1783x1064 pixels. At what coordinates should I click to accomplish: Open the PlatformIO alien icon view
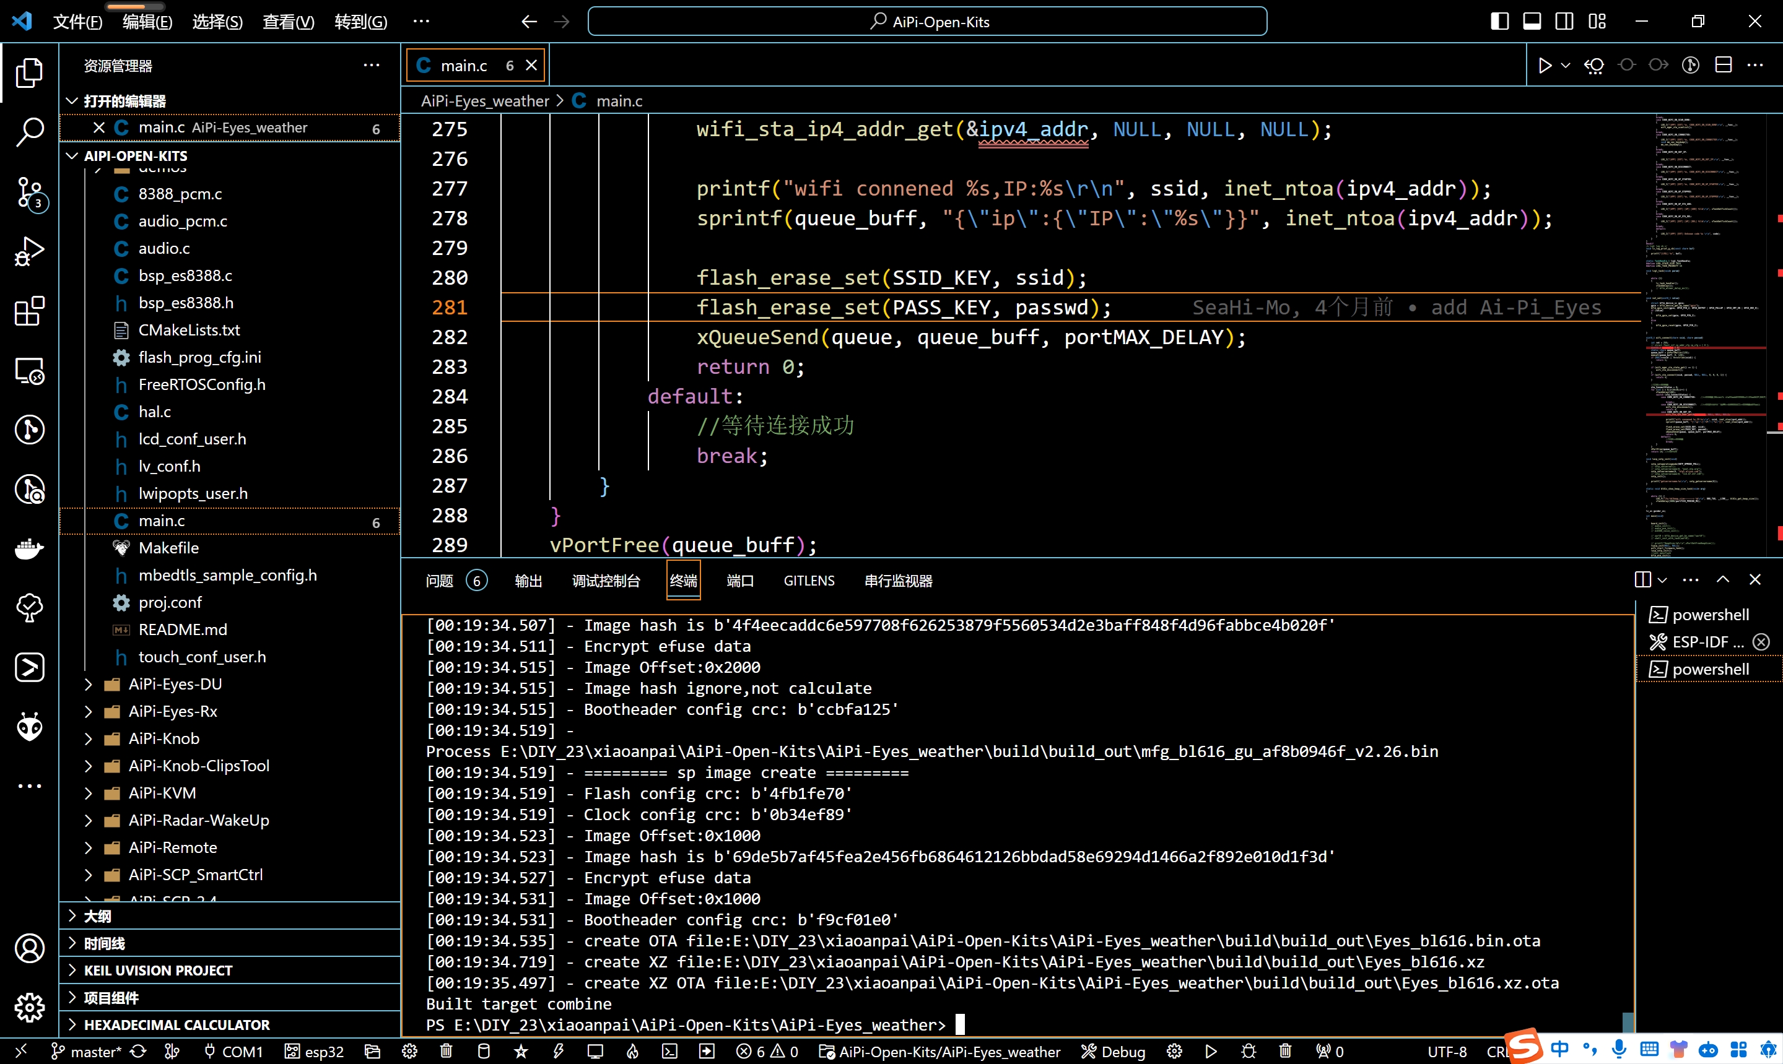click(x=29, y=727)
